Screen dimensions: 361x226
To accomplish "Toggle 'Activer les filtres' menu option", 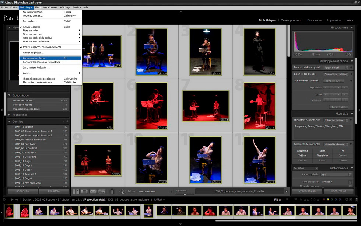I will point(32,27).
